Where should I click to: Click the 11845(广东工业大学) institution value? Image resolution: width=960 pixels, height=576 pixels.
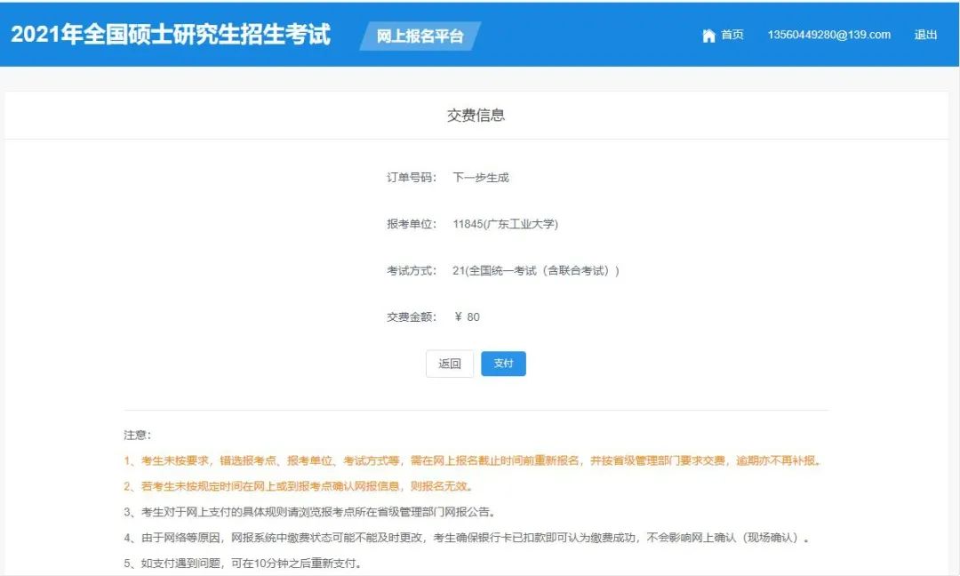click(505, 224)
